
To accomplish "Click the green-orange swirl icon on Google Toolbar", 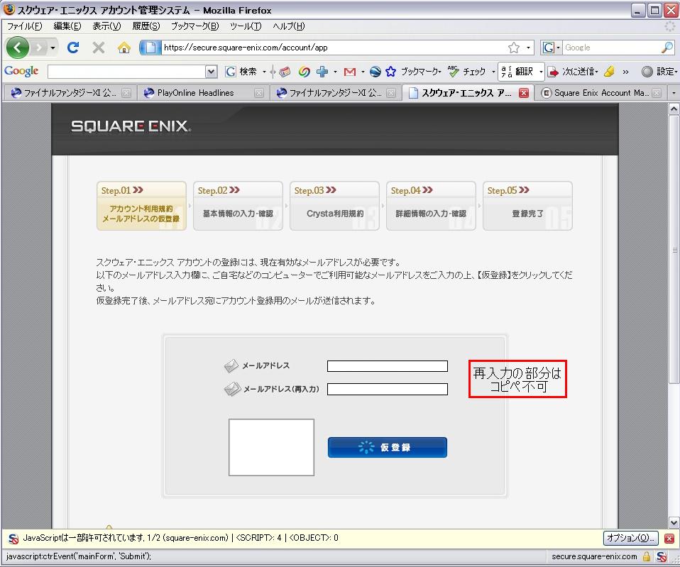I will 304,72.
